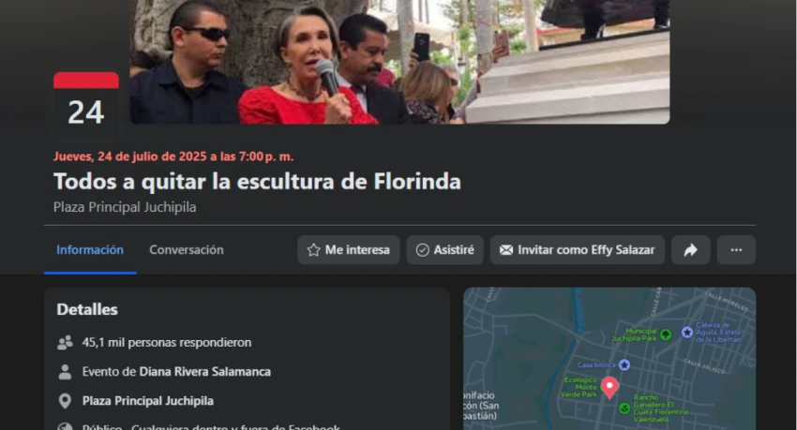
Task: Invite friends as Effy Salazar
Action: [x=577, y=250]
